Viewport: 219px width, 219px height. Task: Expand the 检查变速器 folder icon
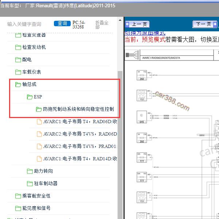(x=18, y=35)
